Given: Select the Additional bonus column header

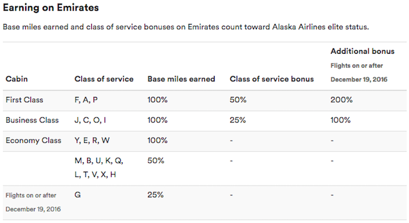Looking at the screenshot, I should pos(363,51).
